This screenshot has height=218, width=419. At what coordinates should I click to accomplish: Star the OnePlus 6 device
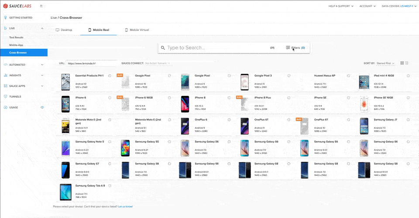tap(229, 120)
